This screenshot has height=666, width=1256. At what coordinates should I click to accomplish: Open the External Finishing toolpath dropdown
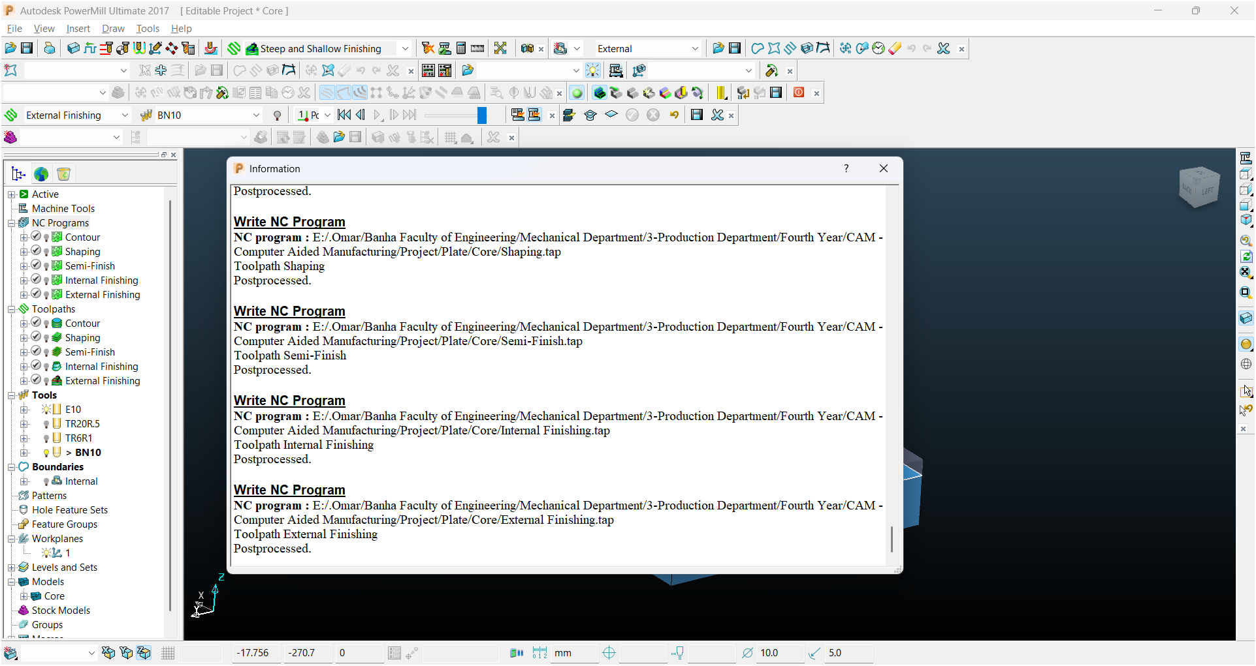[x=125, y=115]
